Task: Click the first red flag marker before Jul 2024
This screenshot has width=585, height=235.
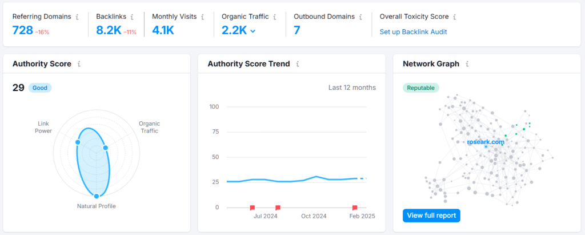Action: pos(252,208)
